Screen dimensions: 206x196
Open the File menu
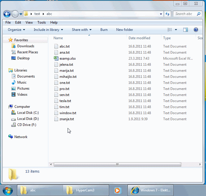tap(8, 22)
